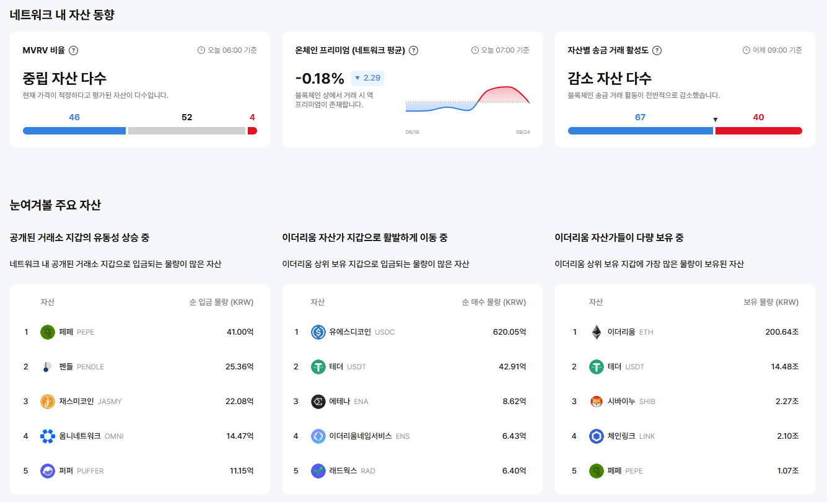
Task: Click the 중립 자산 다수 heading
Action: click(65, 79)
